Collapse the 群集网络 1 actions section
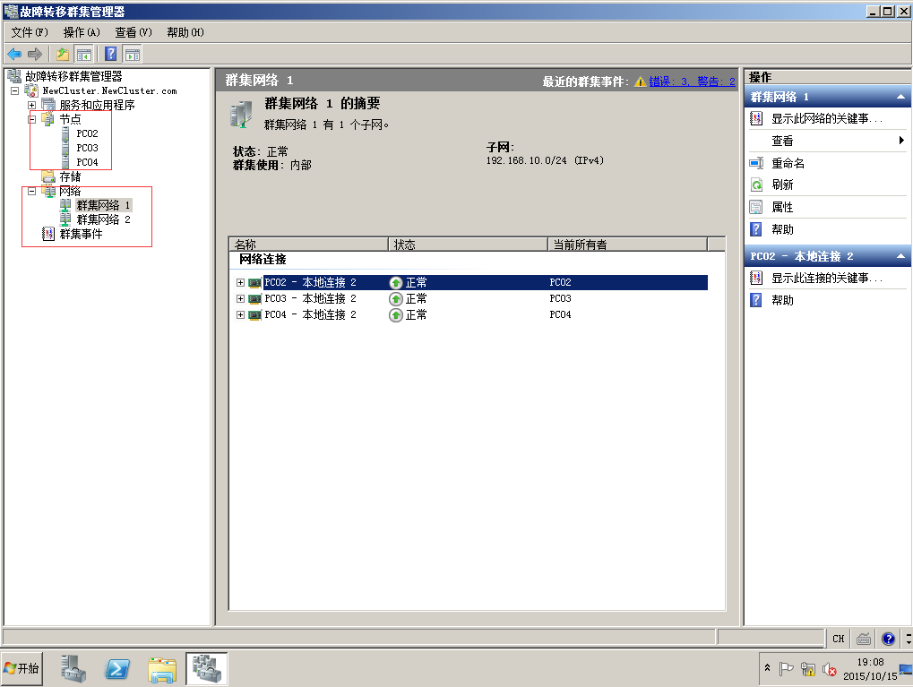Screen dimensions: 913x687 [902, 97]
